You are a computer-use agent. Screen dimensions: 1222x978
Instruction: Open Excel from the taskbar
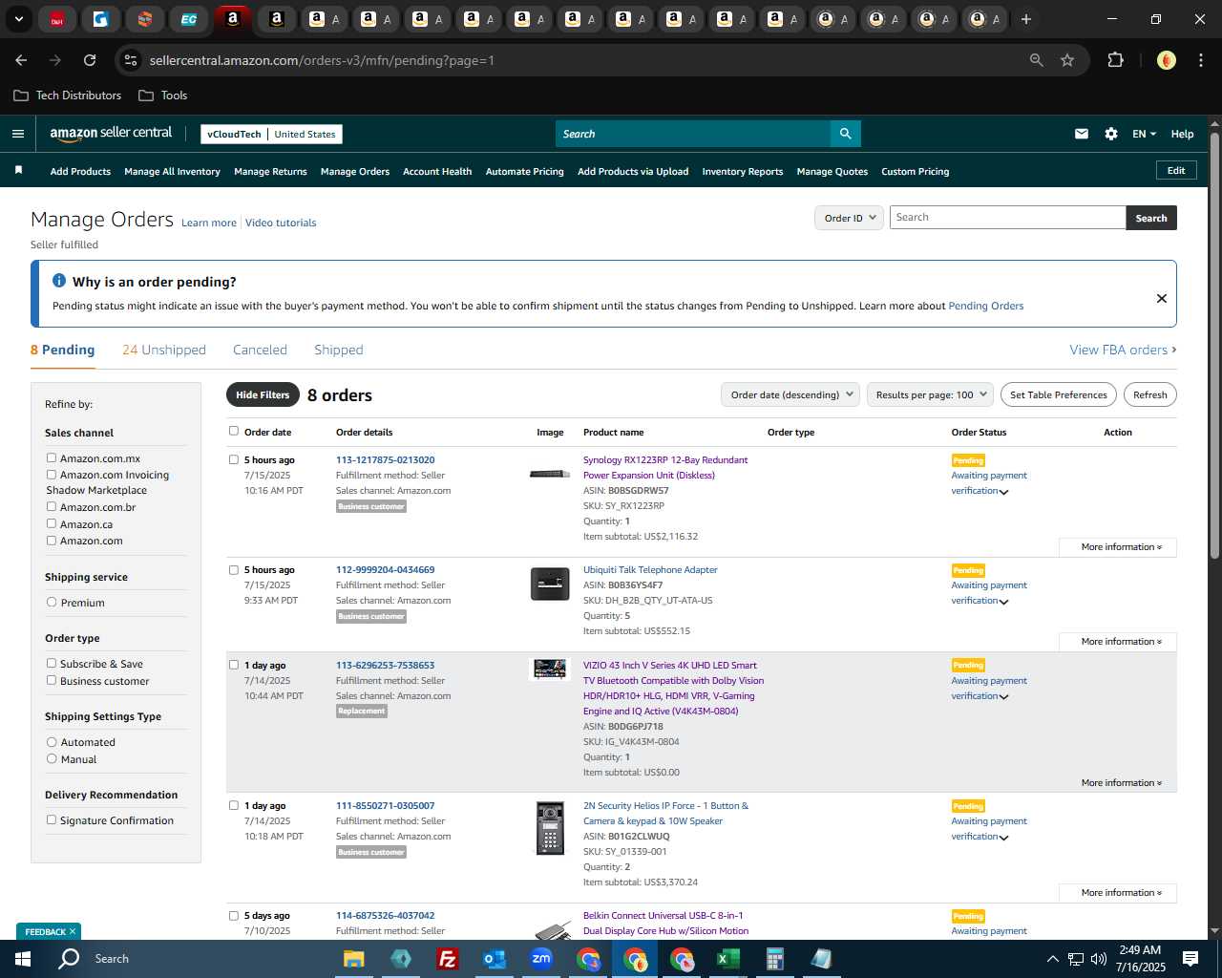point(727,959)
